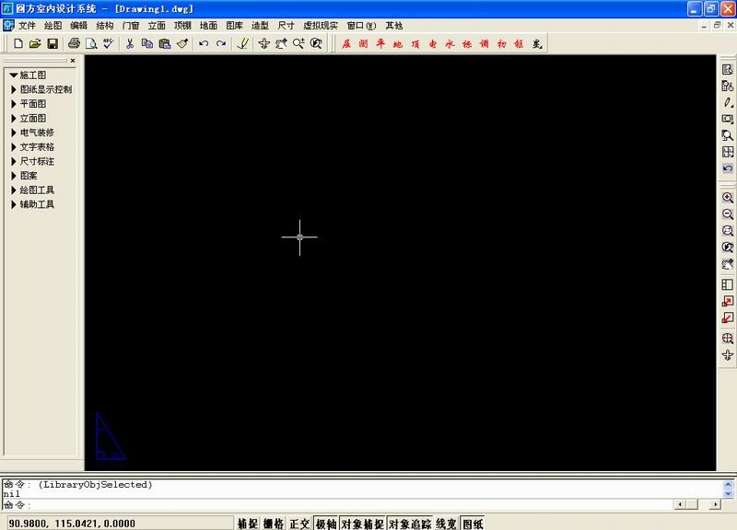This screenshot has width=737, height=530.
Task: Click the 对象捕捉 status bar button
Action: pos(362,524)
